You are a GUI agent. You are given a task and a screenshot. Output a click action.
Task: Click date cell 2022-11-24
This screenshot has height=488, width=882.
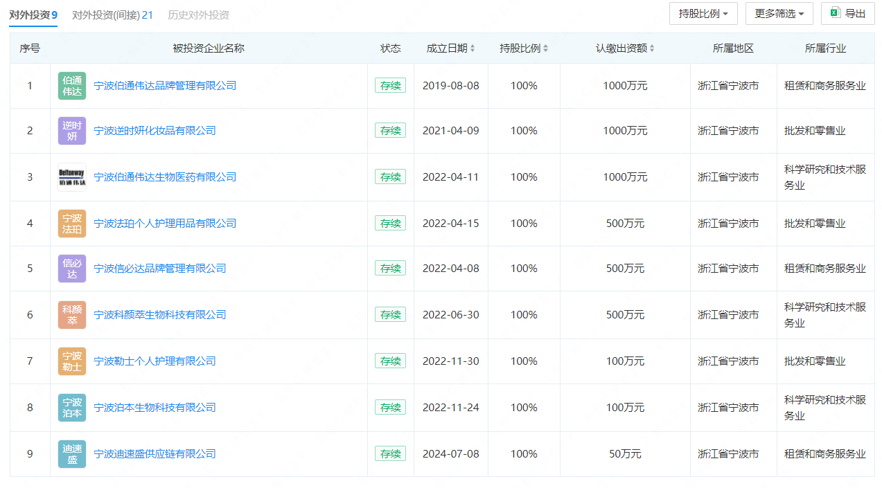tap(451, 408)
